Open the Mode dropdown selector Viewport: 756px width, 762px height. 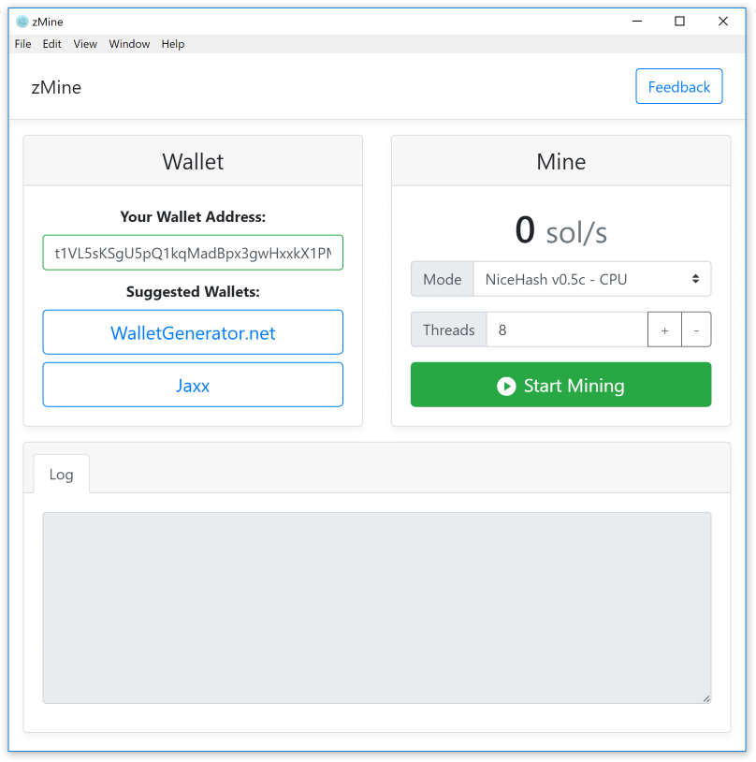tap(591, 280)
